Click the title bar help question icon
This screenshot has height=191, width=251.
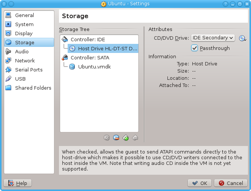click(x=225, y=4)
